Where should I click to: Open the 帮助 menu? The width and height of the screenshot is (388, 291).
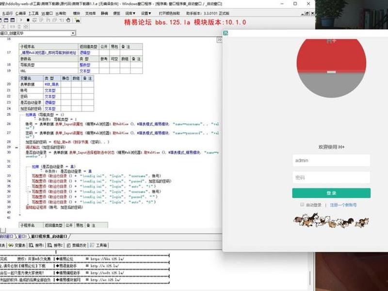[61, 13]
